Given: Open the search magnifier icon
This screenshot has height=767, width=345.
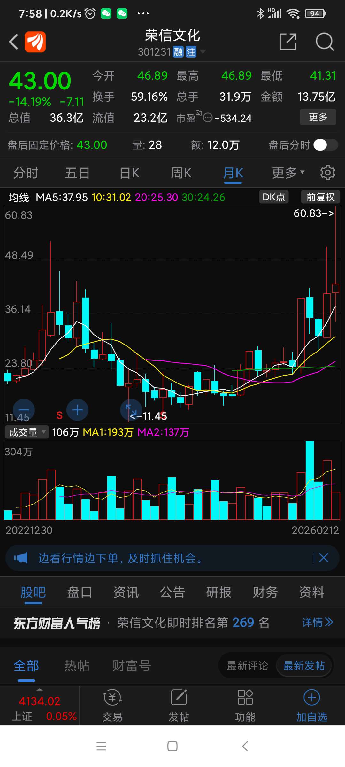Looking at the screenshot, I should coord(325,42).
